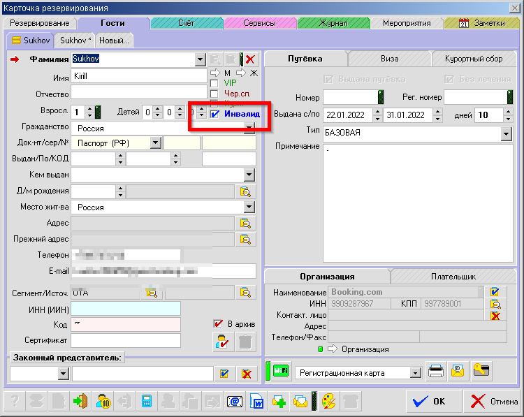The height and width of the screenshot is (417, 524).
Task: Click the calculator icon in the bottom toolbar
Action: 147,402
